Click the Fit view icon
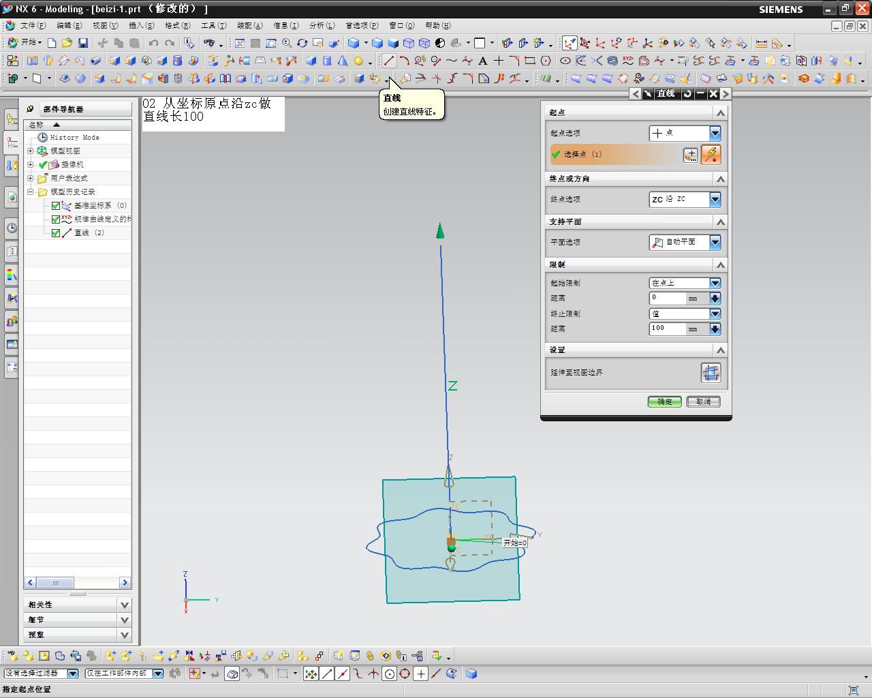Screen dimensions: 872x698 240,43
